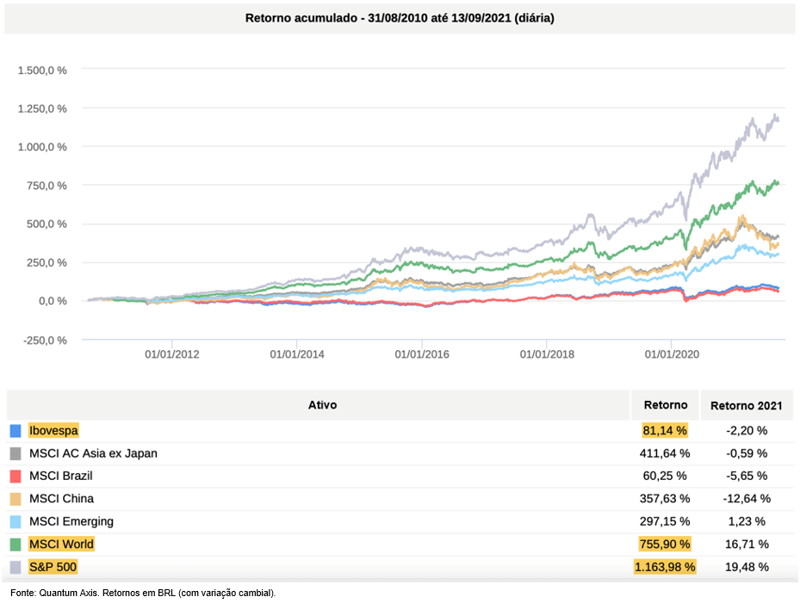The image size is (800, 603).
Task: Click the 1.250,0 % y-axis label
Action: (42, 108)
